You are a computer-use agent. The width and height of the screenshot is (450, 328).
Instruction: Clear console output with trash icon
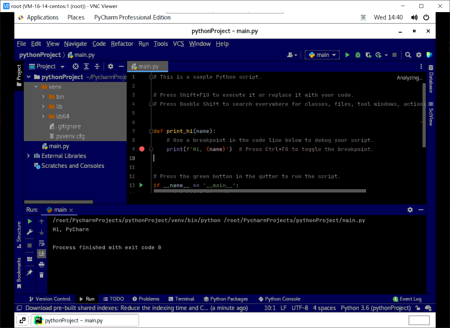coord(41,275)
